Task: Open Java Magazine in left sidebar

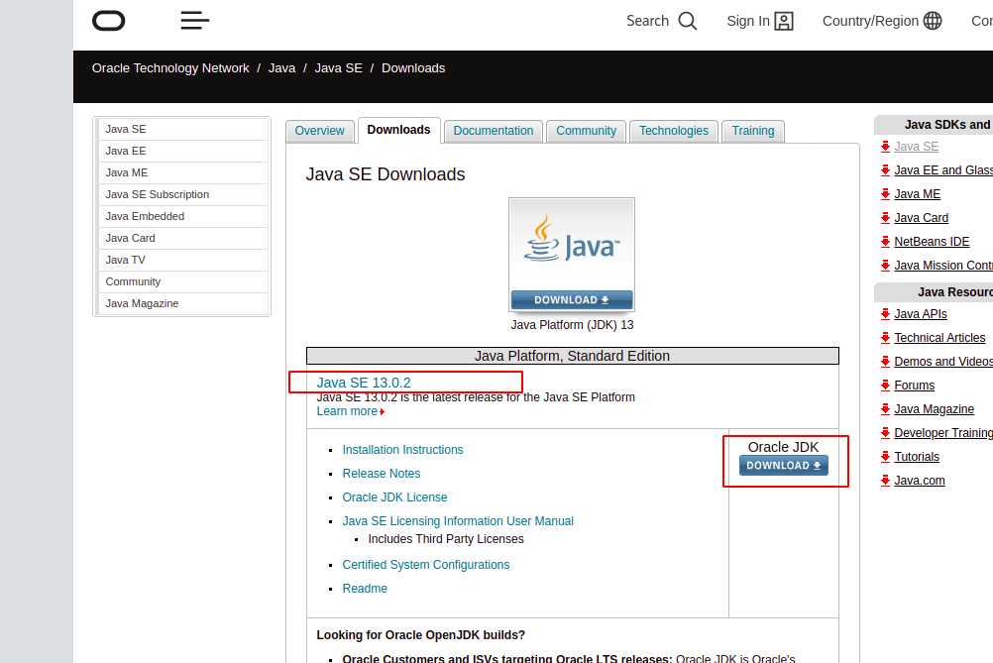Action: point(183,304)
